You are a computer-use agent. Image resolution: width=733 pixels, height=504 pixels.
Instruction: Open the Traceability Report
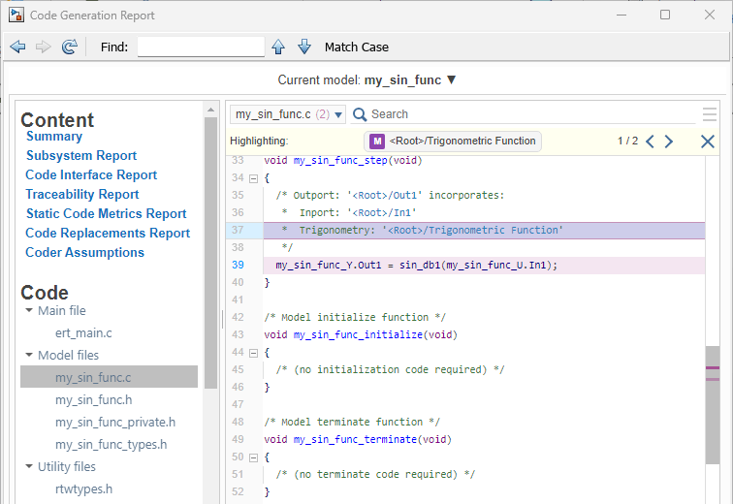point(82,194)
